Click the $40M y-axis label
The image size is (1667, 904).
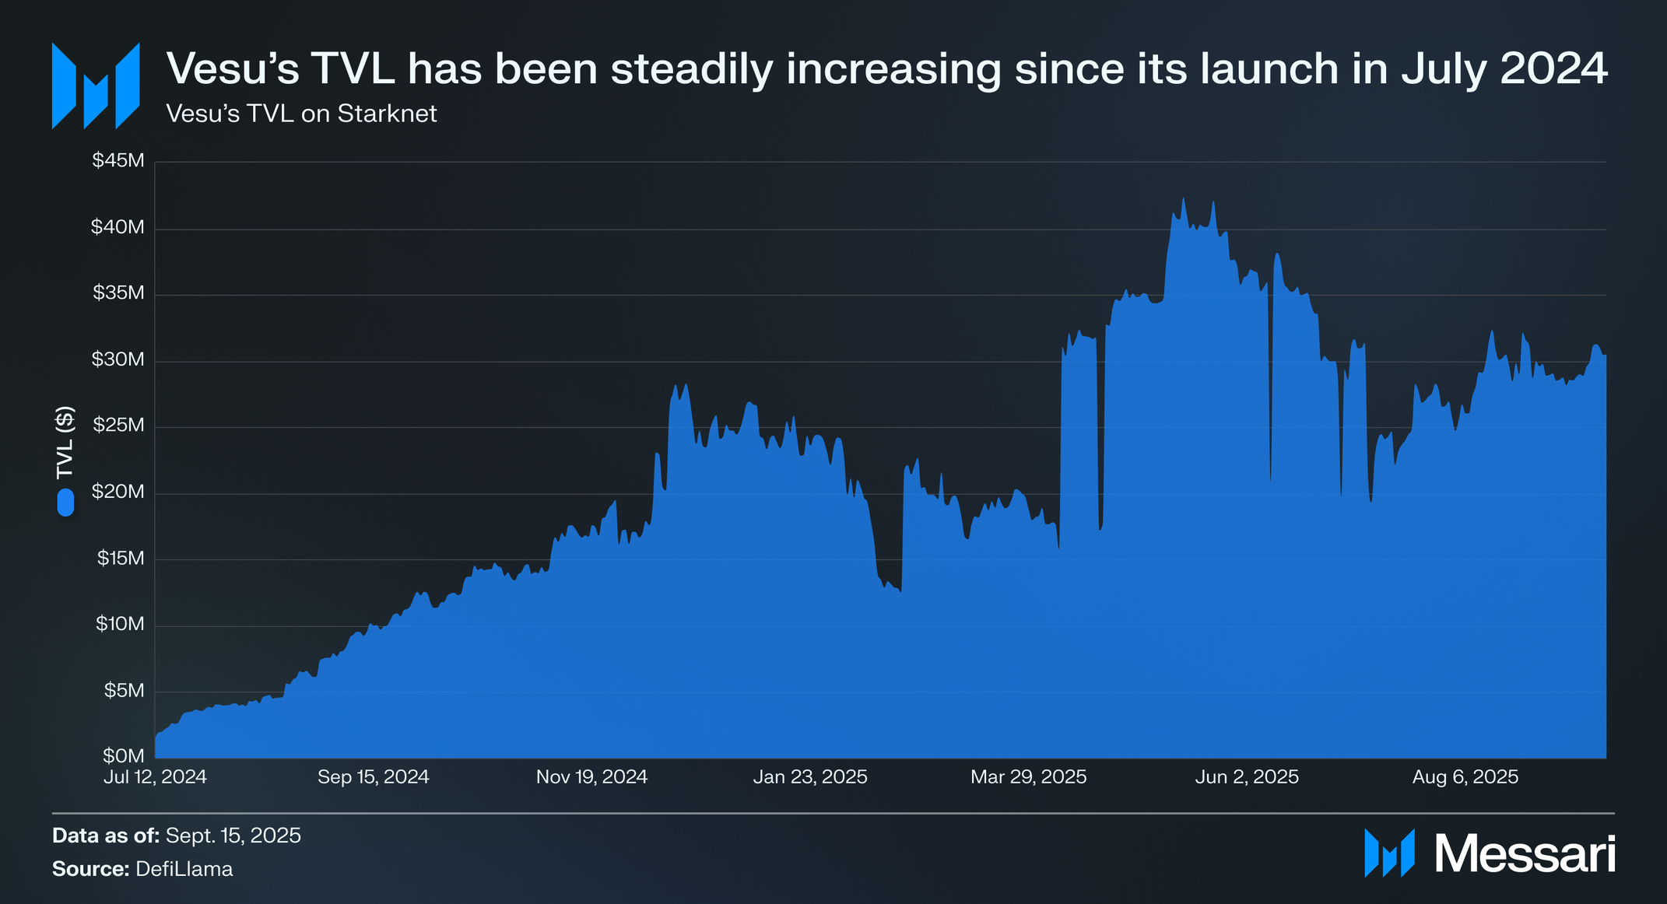pyautogui.click(x=118, y=227)
